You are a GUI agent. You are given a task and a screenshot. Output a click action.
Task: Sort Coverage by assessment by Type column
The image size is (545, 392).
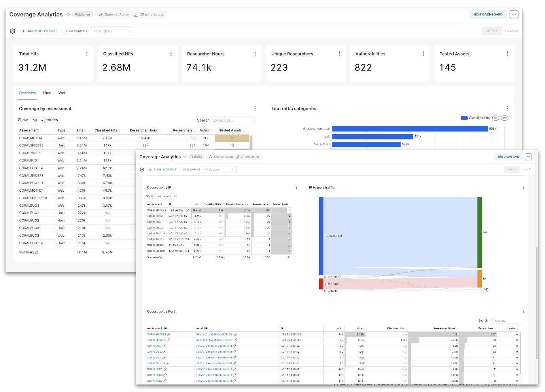click(x=63, y=130)
